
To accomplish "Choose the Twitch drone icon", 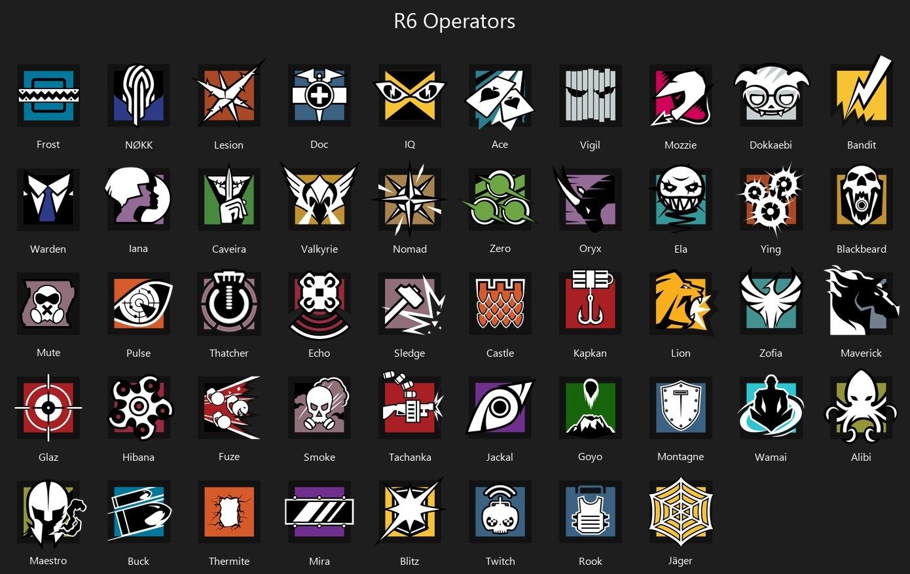I will tap(500, 511).
